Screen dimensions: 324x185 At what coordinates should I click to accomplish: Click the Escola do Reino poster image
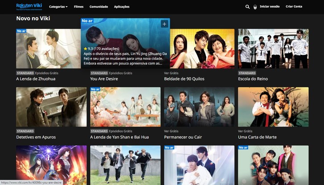273,49
